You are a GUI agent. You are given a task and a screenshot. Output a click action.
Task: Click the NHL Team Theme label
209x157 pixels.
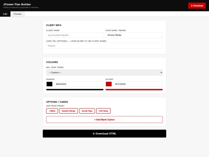click(55, 67)
